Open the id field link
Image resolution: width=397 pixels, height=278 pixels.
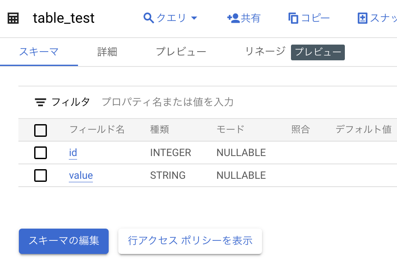(x=72, y=153)
